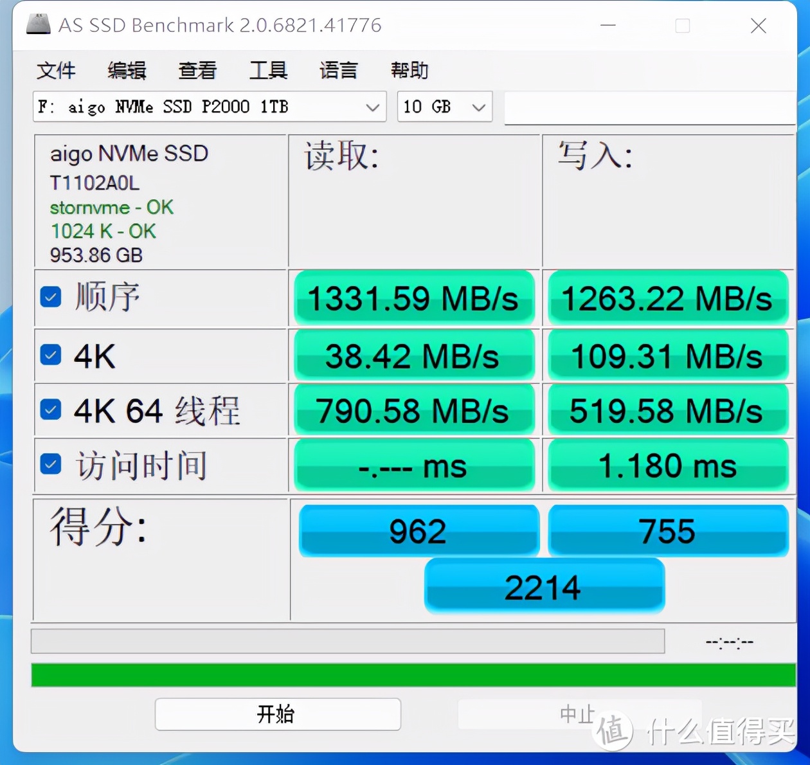Viewport: 810px width, 765px height.
Task: Open the 语言 menu
Action: 339,71
